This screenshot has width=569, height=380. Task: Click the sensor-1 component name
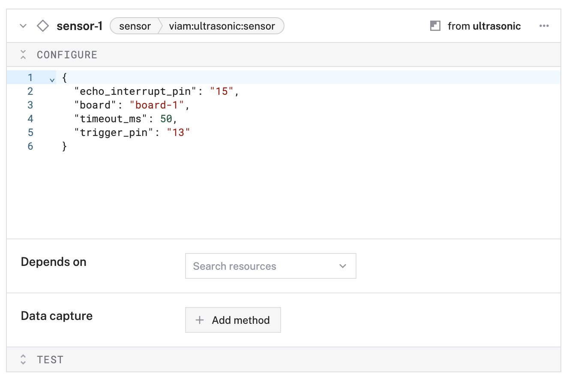click(x=79, y=26)
